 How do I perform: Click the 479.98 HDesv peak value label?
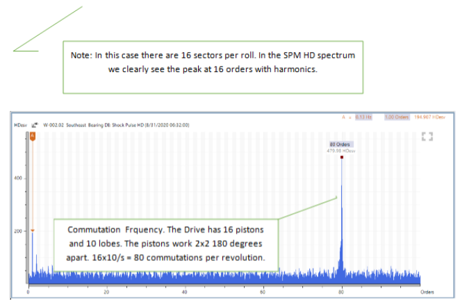[x=342, y=151]
